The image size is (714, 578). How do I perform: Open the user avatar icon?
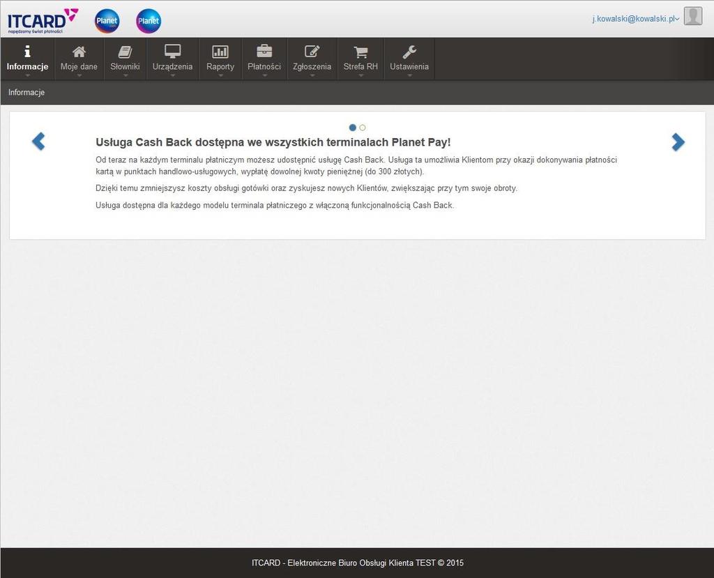693,16
